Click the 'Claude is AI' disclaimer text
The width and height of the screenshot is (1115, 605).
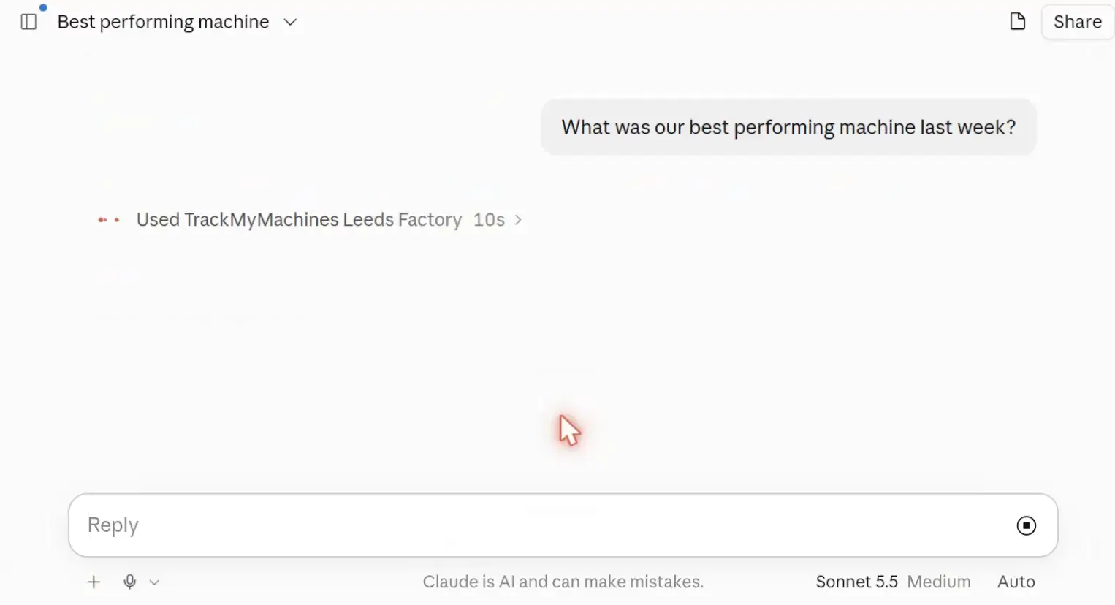click(x=563, y=582)
